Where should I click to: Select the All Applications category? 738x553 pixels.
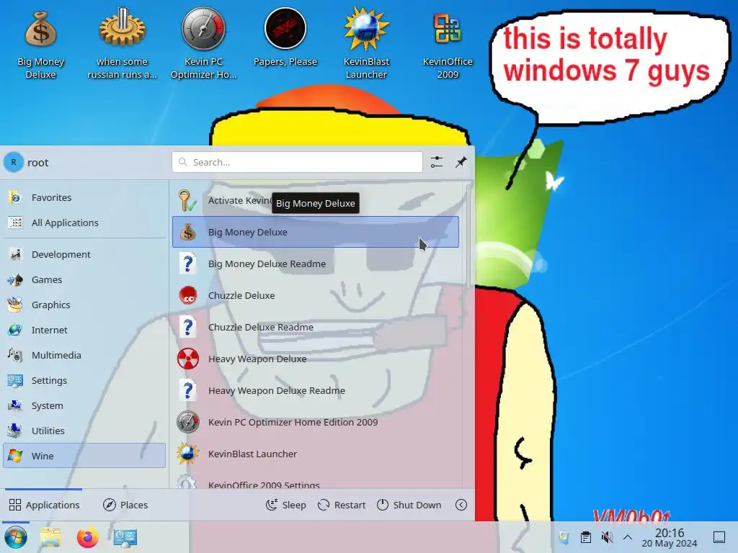tap(84, 222)
